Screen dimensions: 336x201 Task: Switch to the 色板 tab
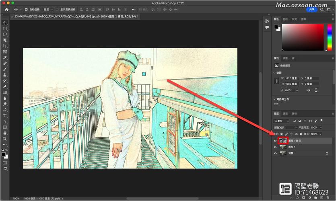coord(285,19)
